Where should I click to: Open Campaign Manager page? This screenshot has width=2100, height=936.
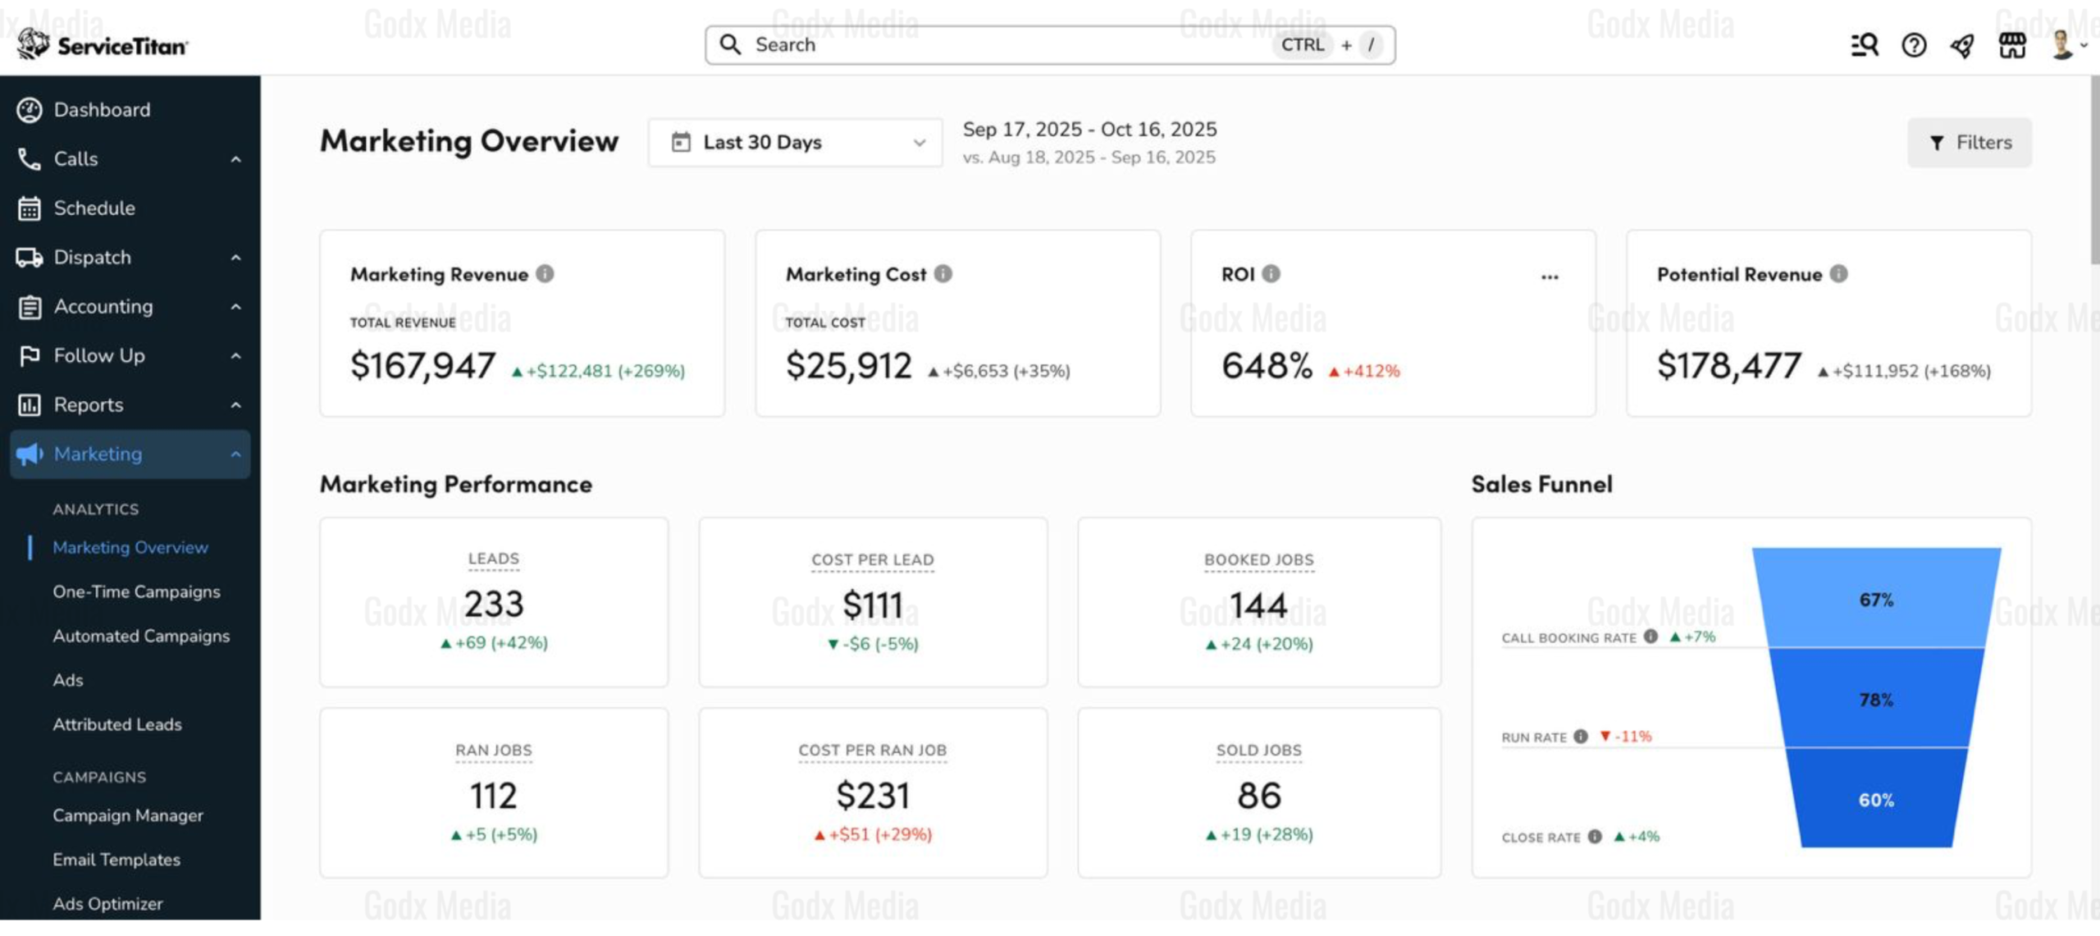click(128, 815)
